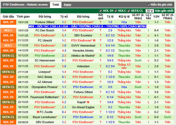Click the 1-5 score of AZ Alkmaar match
The image size is (176, 125).
[64, 82]
